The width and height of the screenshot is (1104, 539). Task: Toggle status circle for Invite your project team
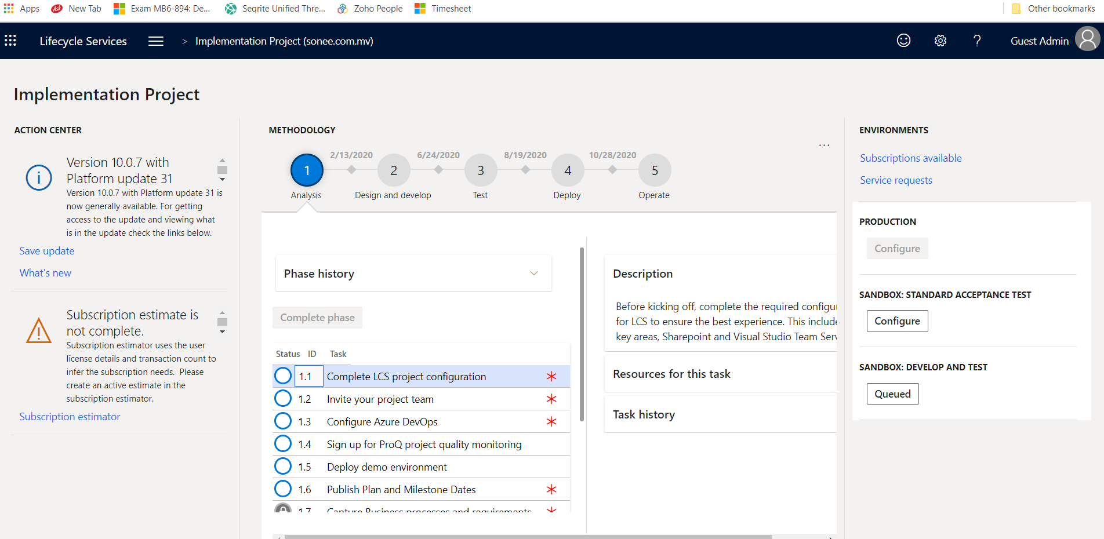283,399
